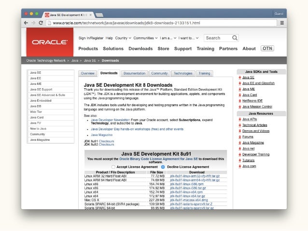Screen dimensions: 308x231
Task: Open the Downloads main menu
Action: click(140, 49)
